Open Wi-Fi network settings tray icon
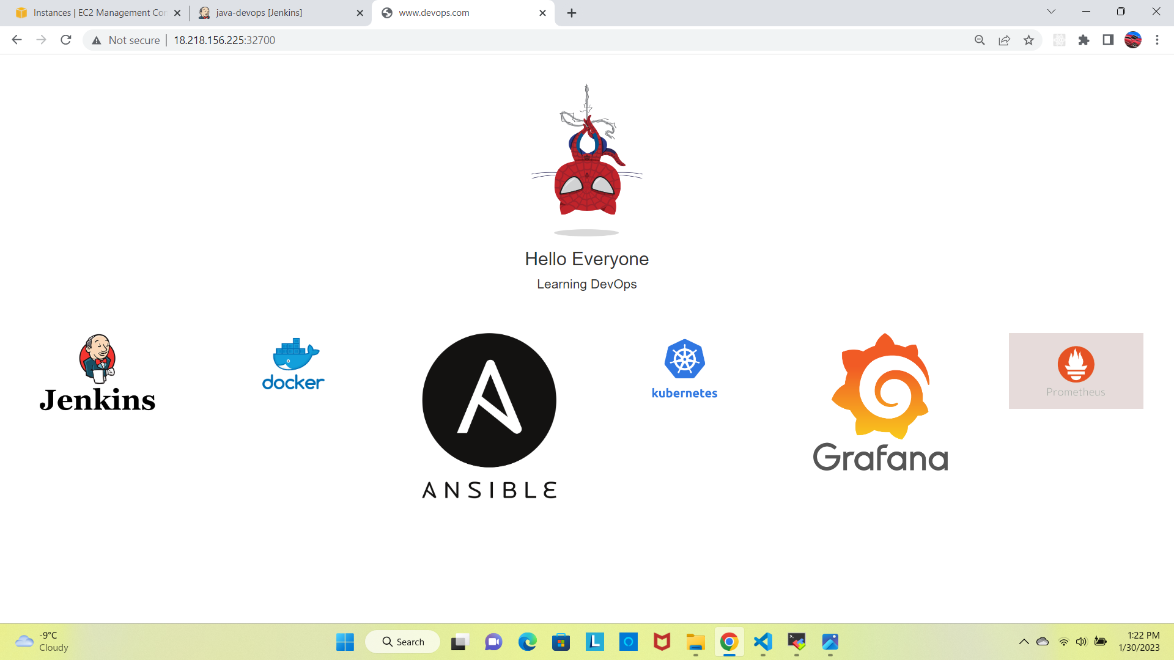The width and height of the screenshot is (1174, 660). click(x=1063, y=642)
